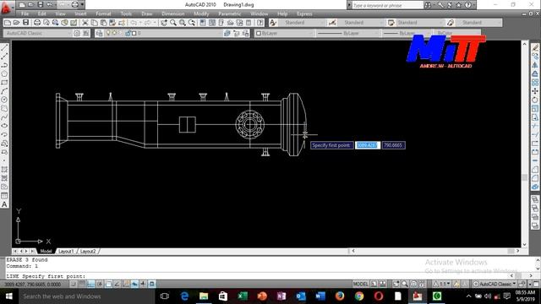Open the linetype ByLayer dropdown
The width and height of the screenshot is (541, 304).
click(348, 33)
